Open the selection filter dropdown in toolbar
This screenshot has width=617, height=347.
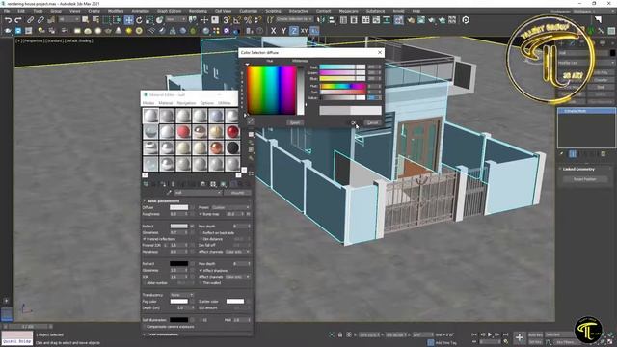(68, 19)
